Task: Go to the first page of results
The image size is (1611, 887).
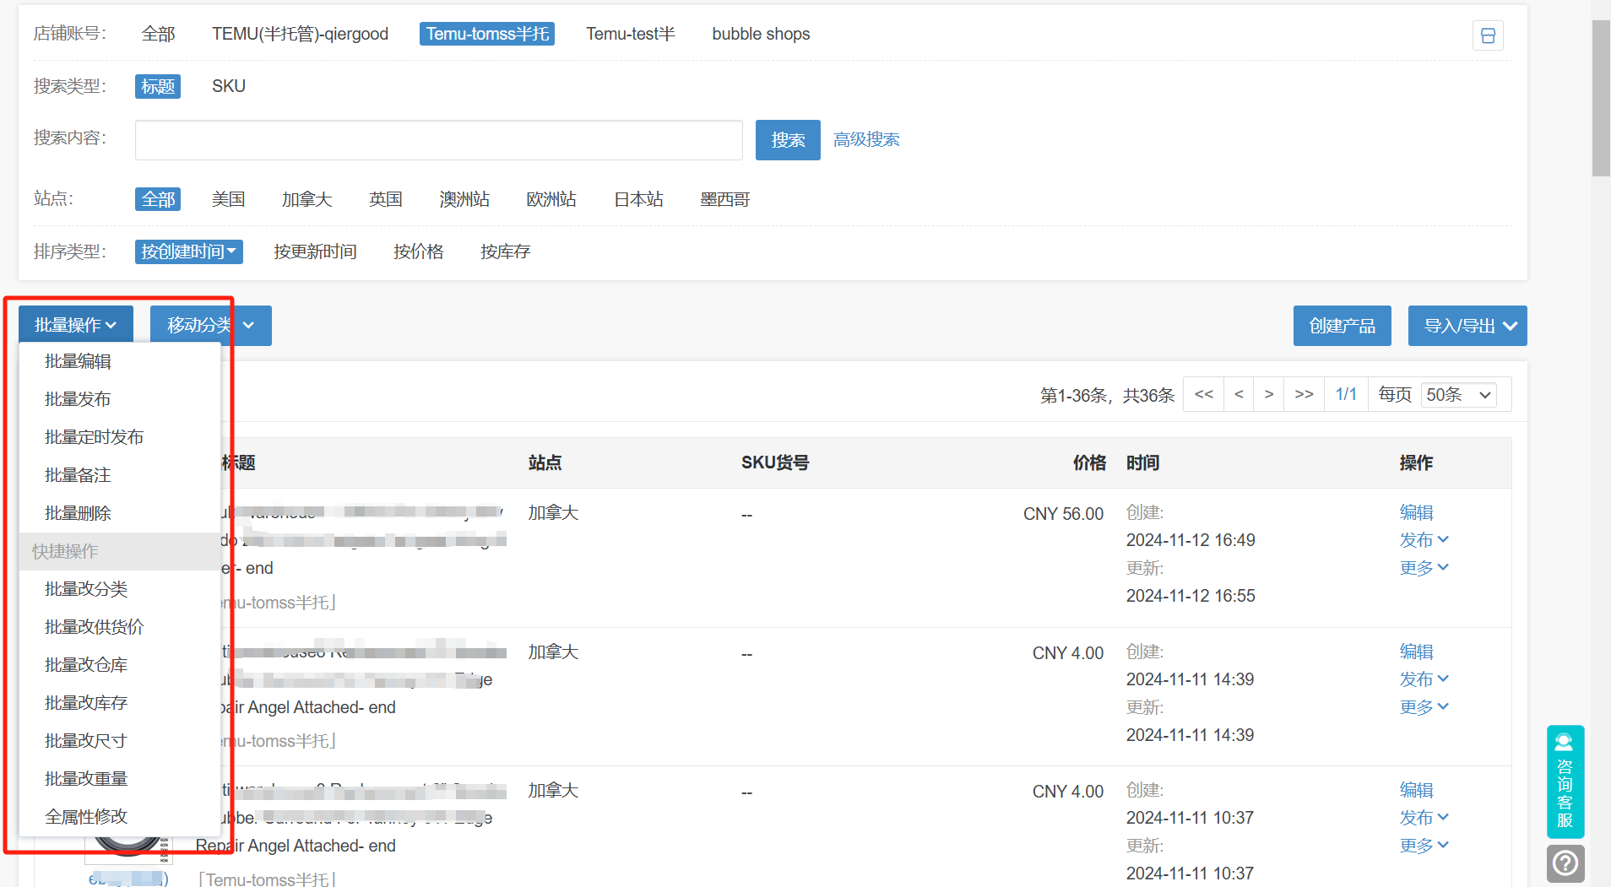Action: tap(1204, 394)
